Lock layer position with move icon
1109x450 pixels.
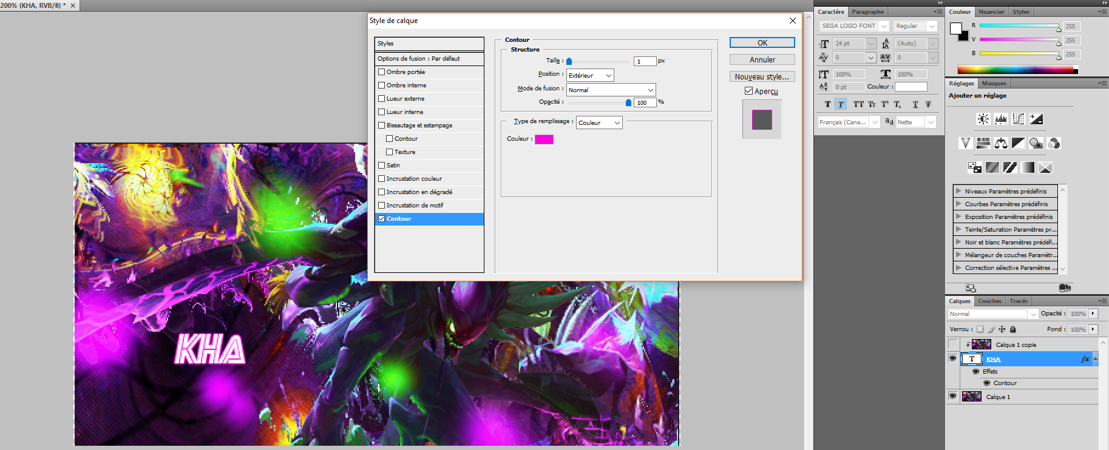(x=1002, y=329)
